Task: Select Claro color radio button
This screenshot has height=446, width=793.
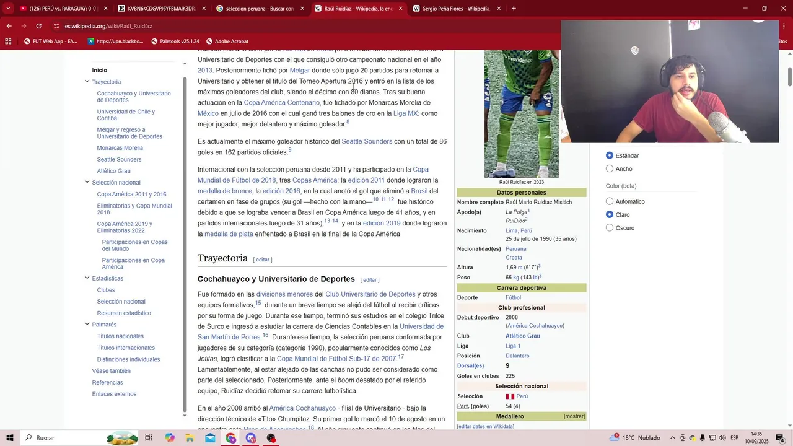Action: pos(610,214)
